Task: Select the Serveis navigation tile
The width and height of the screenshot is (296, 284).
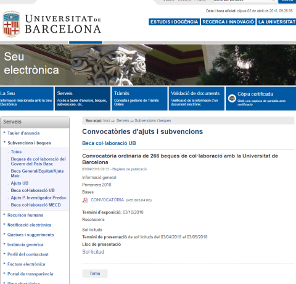Action: [x=83, y=99]
